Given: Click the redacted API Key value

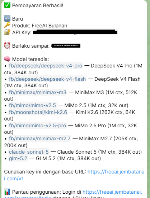Looking at the screenshot, I should tap(75, 32).
